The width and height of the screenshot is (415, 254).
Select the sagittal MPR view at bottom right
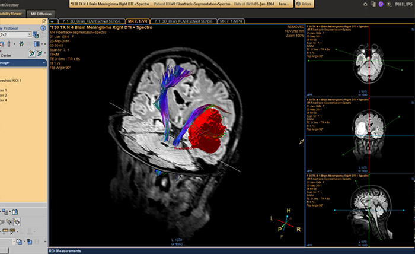tap(360, 209)
